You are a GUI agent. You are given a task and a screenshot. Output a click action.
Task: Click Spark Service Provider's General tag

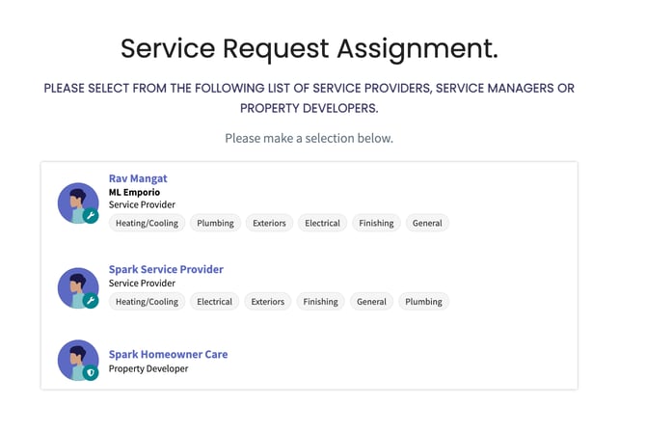371,302
